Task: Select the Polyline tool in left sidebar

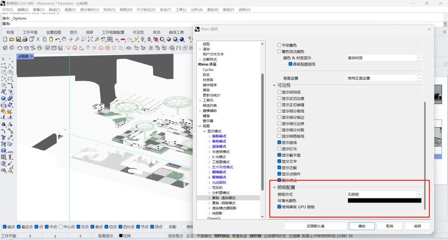Action: (x=10, y=65)
